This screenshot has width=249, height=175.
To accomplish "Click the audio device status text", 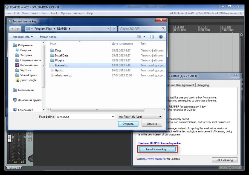I will point(206,13).
